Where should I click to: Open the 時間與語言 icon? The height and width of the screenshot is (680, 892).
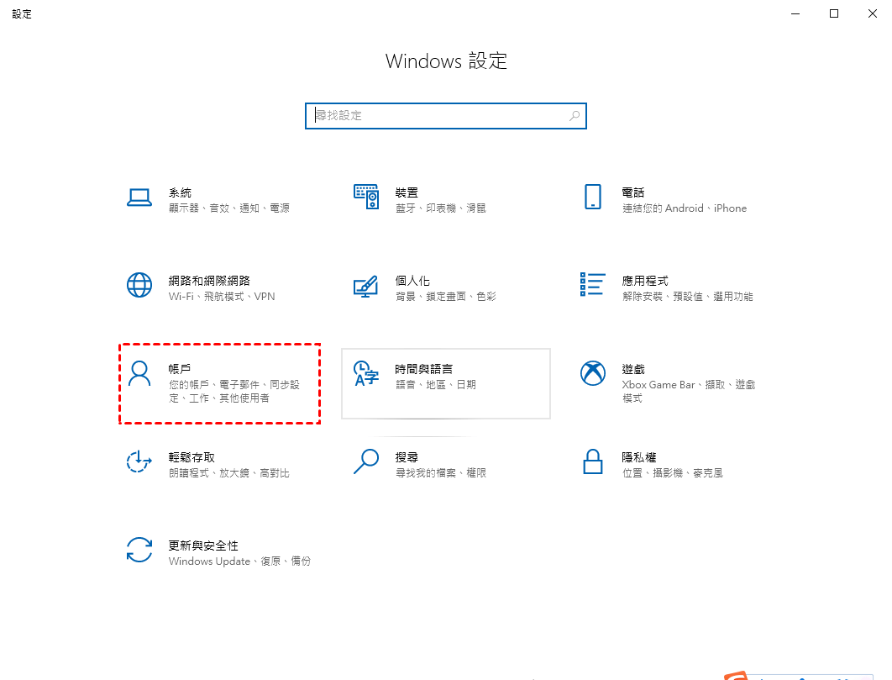(366, 373)
